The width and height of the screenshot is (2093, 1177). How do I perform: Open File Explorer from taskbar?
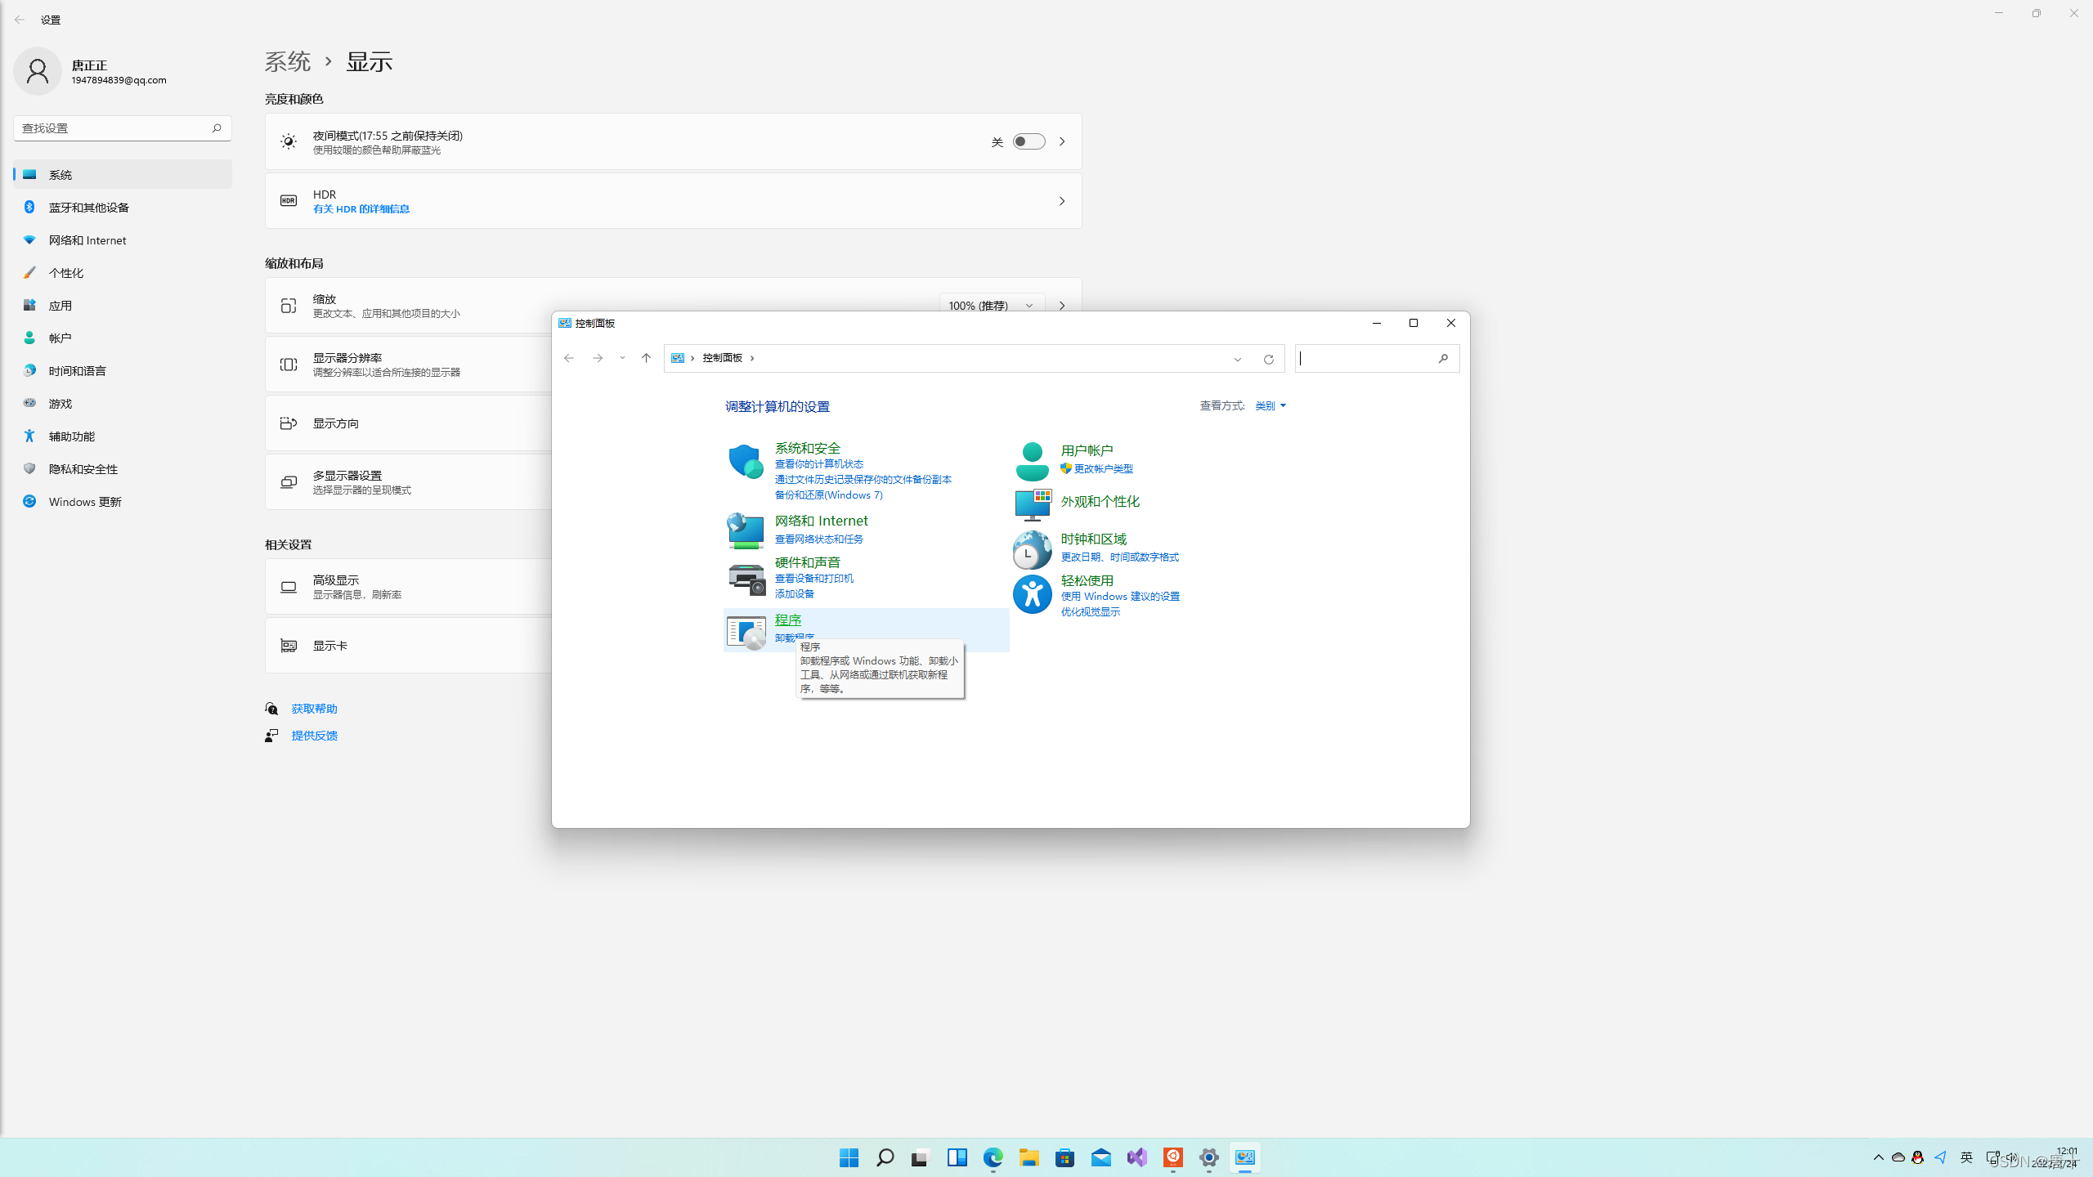[x=1029, y=1157]
